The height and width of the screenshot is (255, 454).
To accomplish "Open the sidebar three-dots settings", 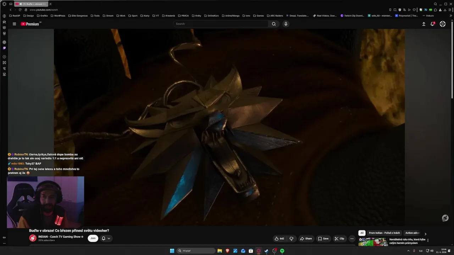I will click(4, 243).
